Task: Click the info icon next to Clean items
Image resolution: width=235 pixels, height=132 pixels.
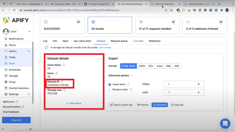Action: pyautogui.click(x=64, y=65)
